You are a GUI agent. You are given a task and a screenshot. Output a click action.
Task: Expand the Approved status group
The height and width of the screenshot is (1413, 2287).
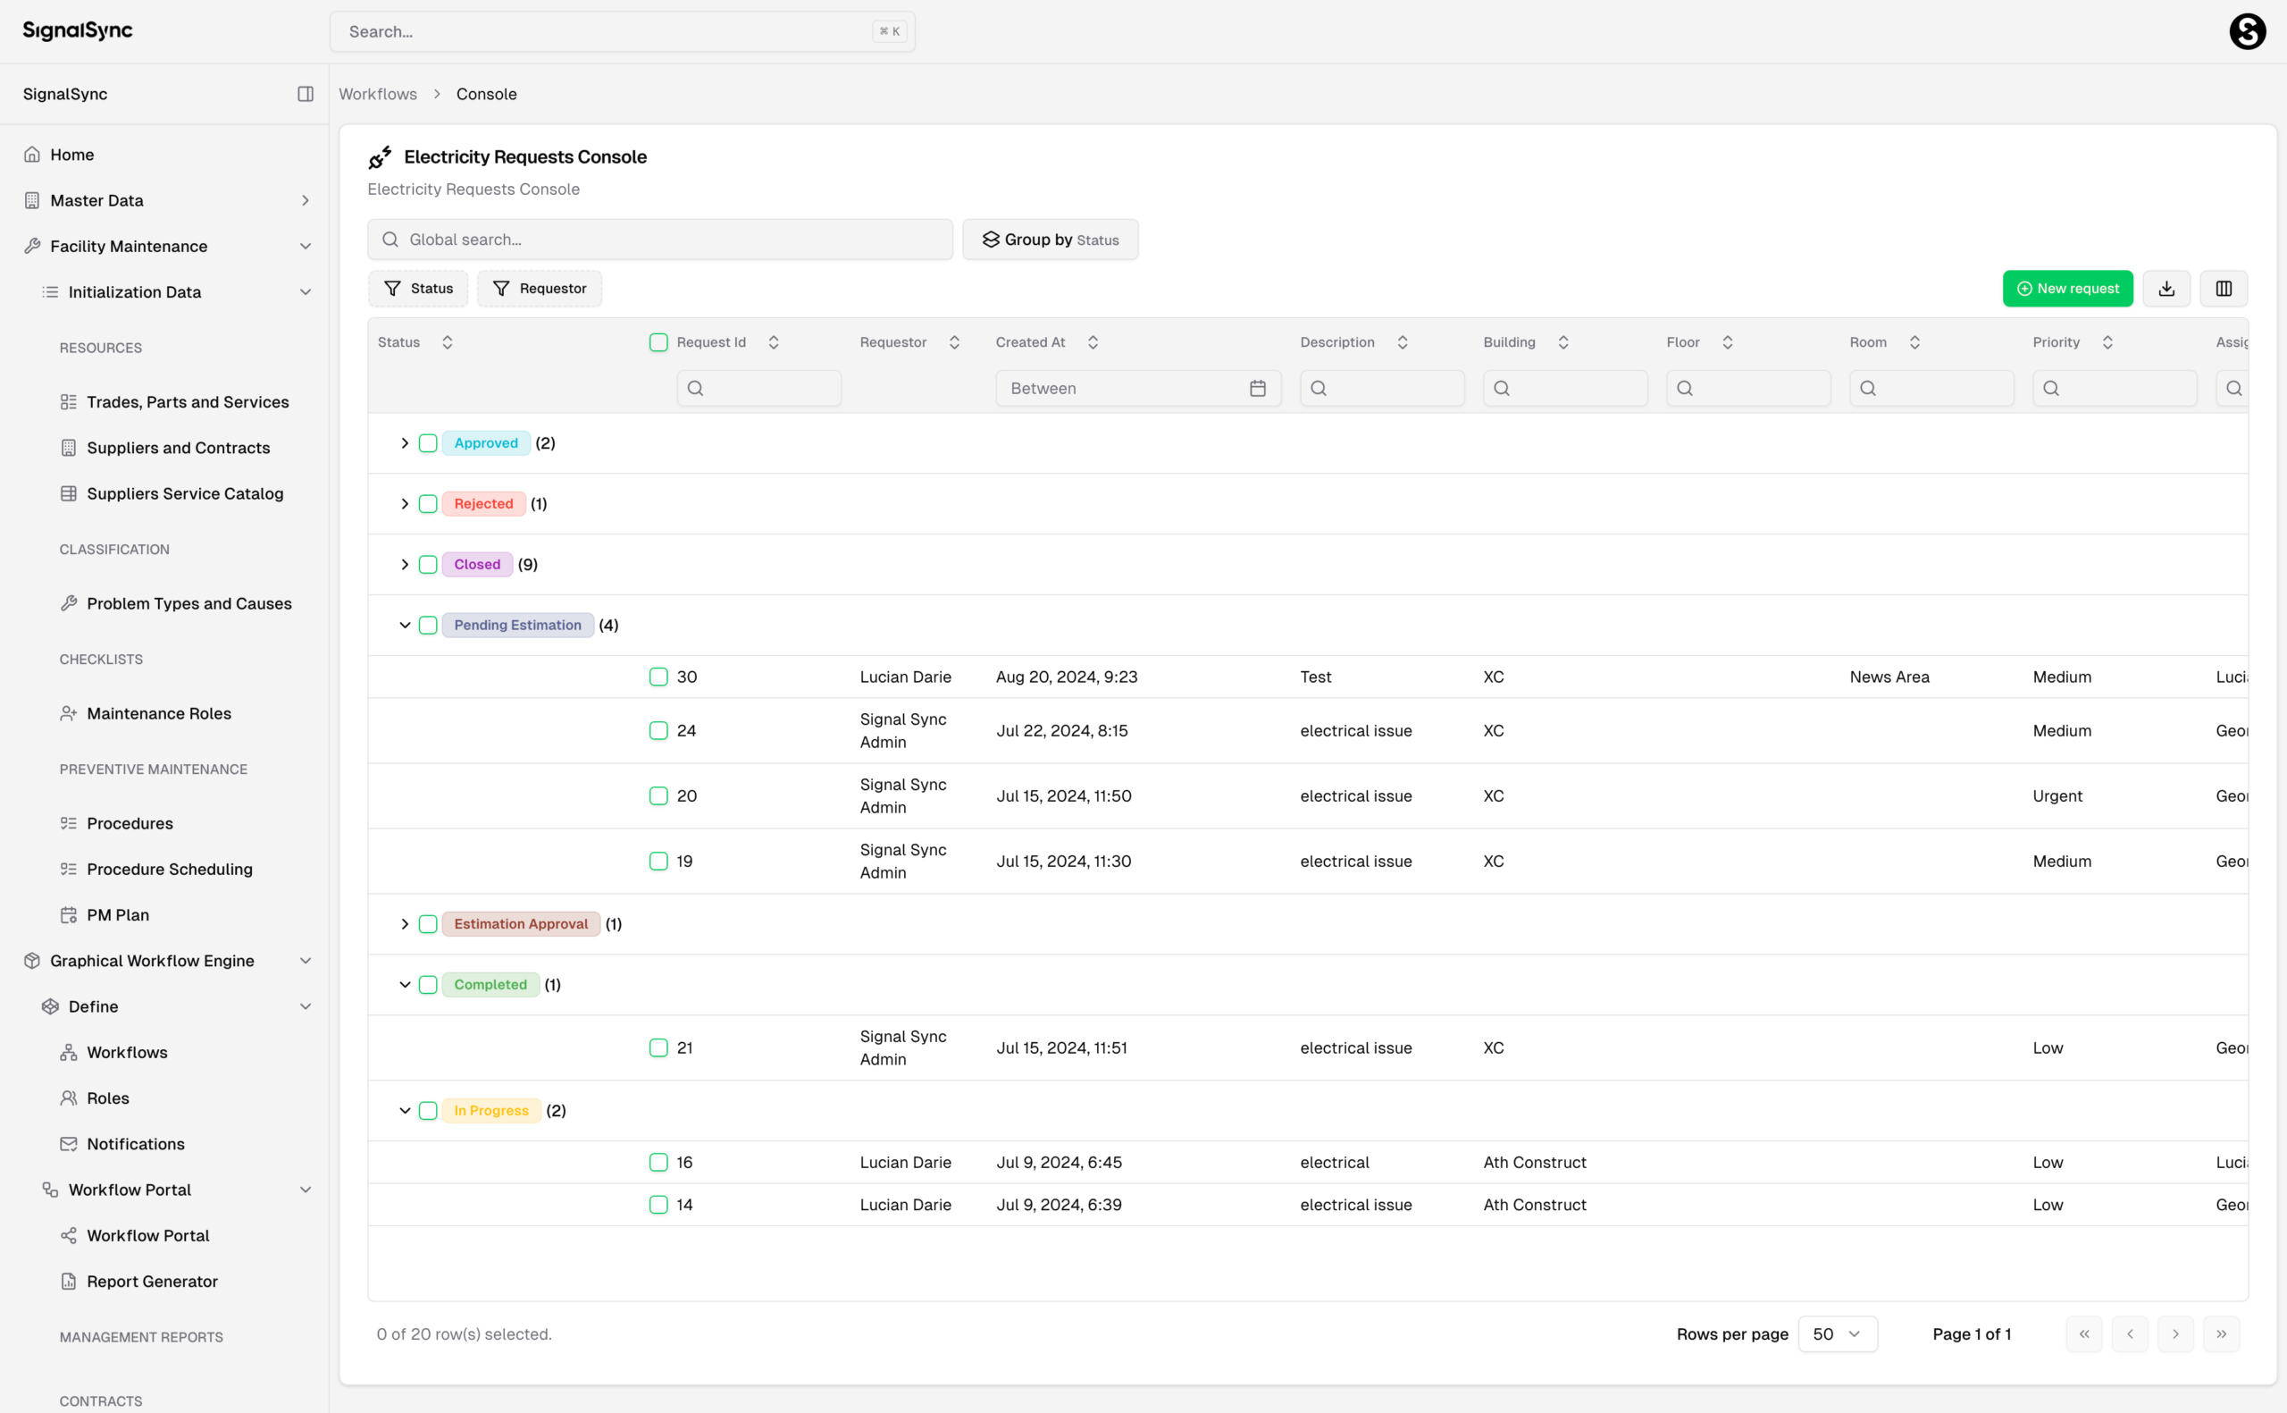pos(405,443)
